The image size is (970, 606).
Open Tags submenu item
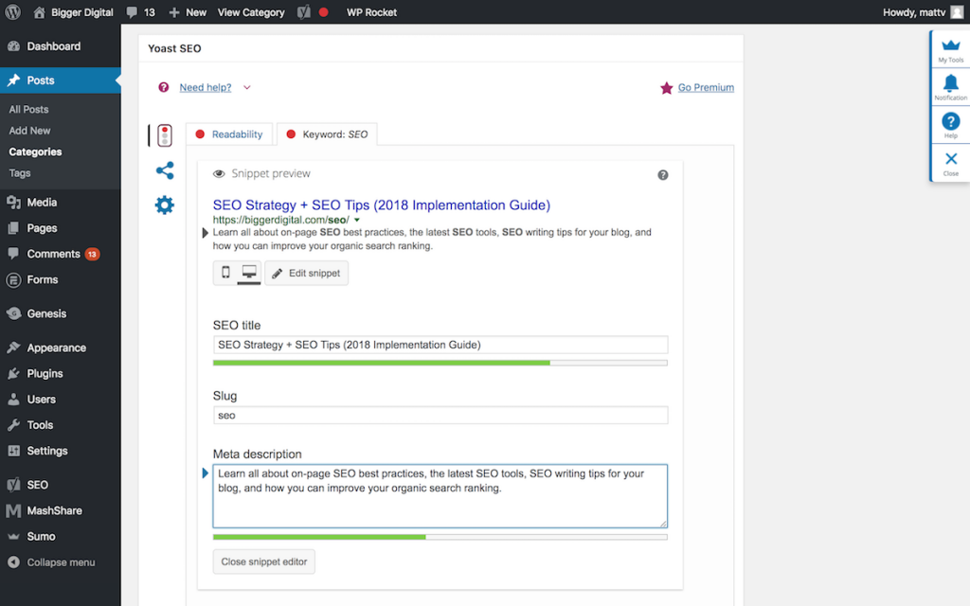(20, 173)
